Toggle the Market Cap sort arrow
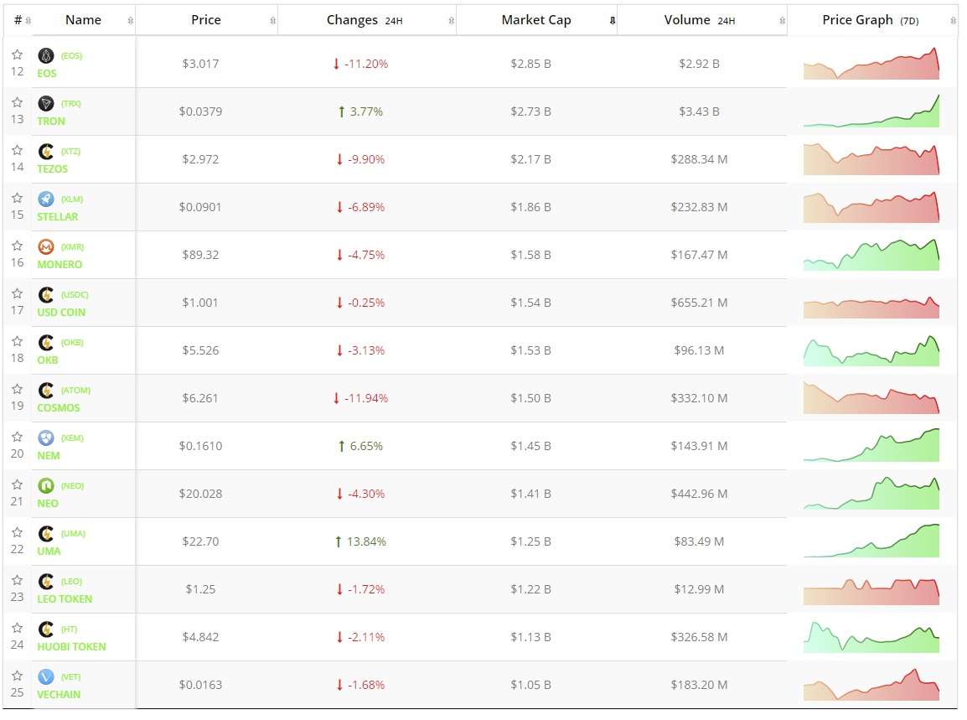 click(612, 20)
